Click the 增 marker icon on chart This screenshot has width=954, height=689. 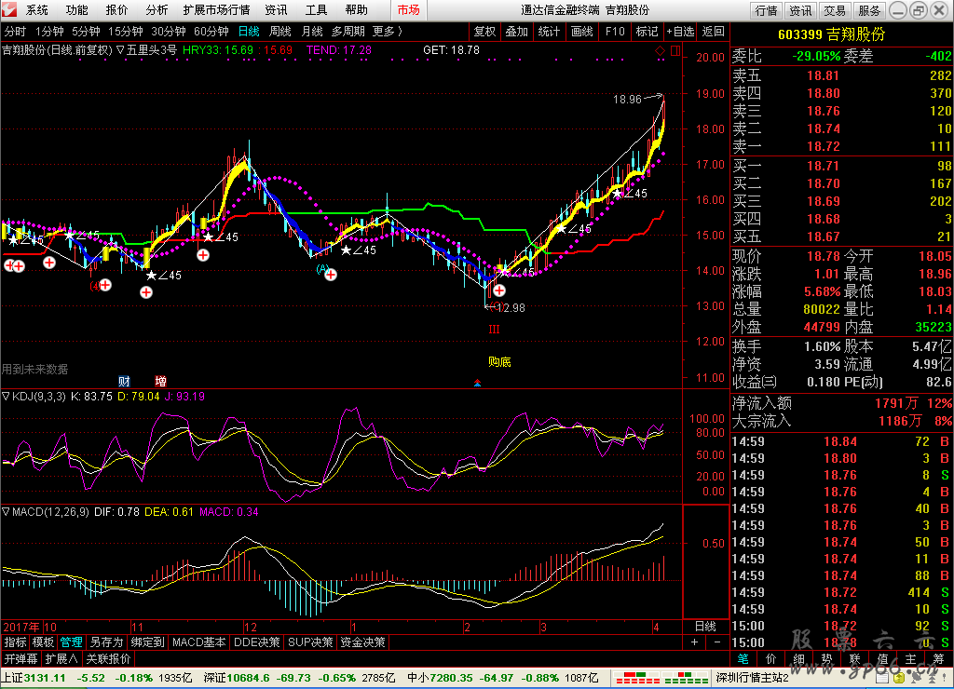160,382
